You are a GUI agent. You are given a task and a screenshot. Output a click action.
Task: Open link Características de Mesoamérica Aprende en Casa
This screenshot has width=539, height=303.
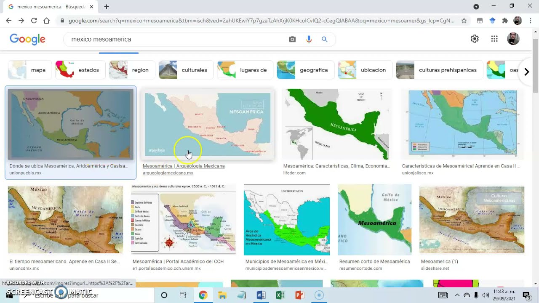[x=461, y=166]
